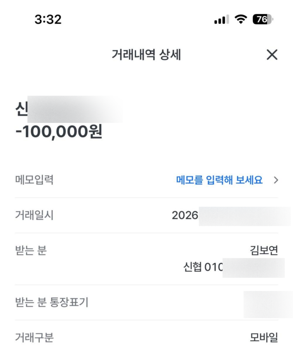The width and height of the screenshot is (293, 351).
Task: Tap the battery level indicator showing 76
Action: point(263,20)
